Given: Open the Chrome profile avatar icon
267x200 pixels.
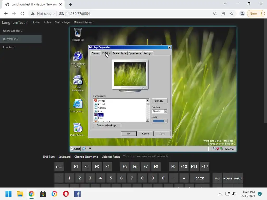Looking at the screenshot, I should [x=242, y=14].
